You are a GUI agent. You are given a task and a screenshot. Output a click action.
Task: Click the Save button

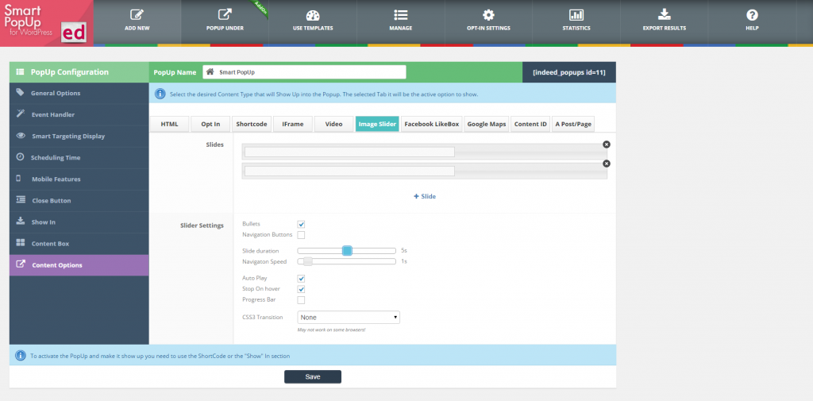tap(313, 376)
